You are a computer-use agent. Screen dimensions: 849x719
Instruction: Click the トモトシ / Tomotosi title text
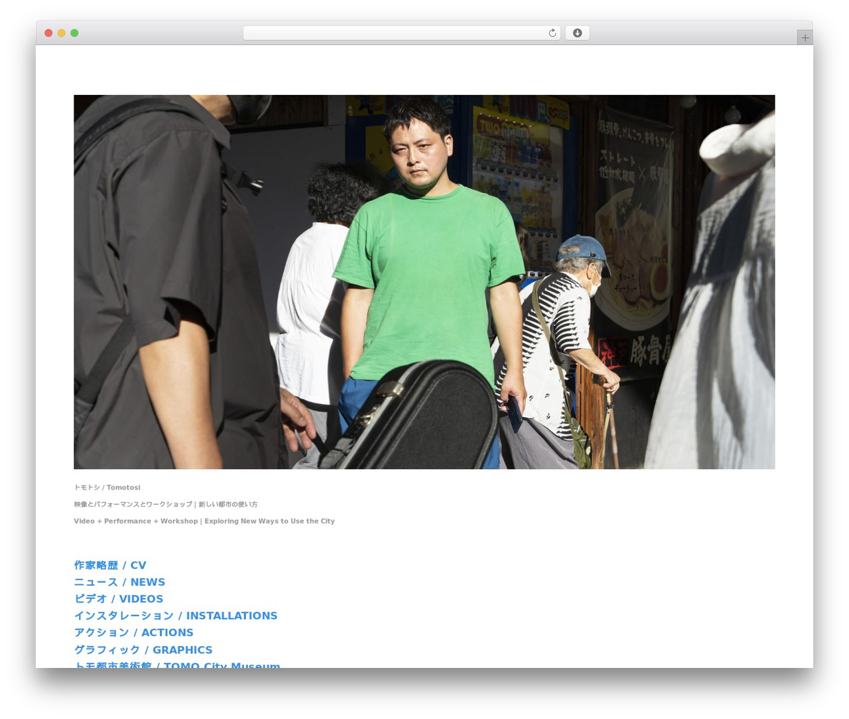coord(107,488)
